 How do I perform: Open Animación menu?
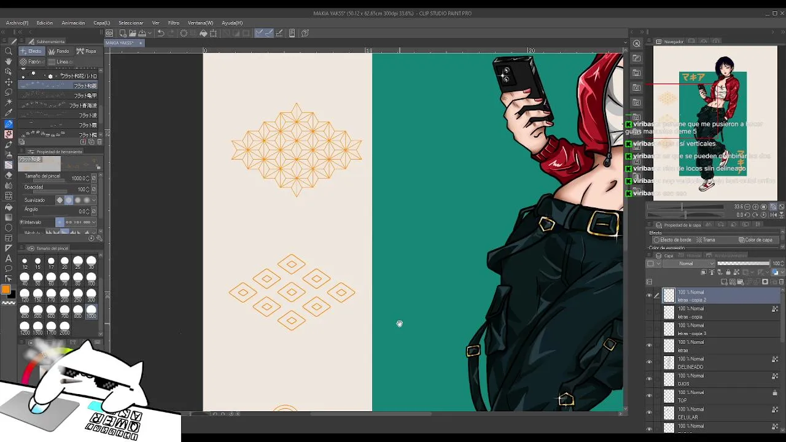click(73, 23)
